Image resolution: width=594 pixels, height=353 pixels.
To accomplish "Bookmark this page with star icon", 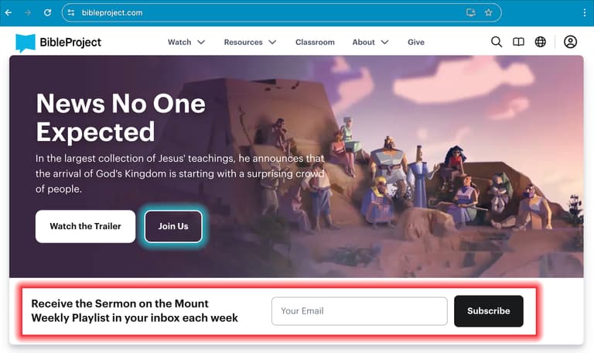I will [488, 12].
